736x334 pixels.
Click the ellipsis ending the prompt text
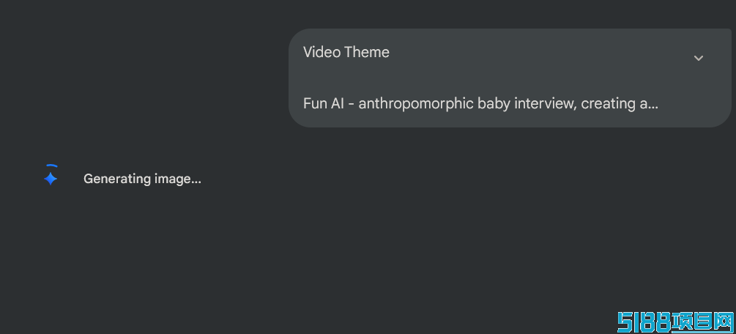click(x=653, y=106)
